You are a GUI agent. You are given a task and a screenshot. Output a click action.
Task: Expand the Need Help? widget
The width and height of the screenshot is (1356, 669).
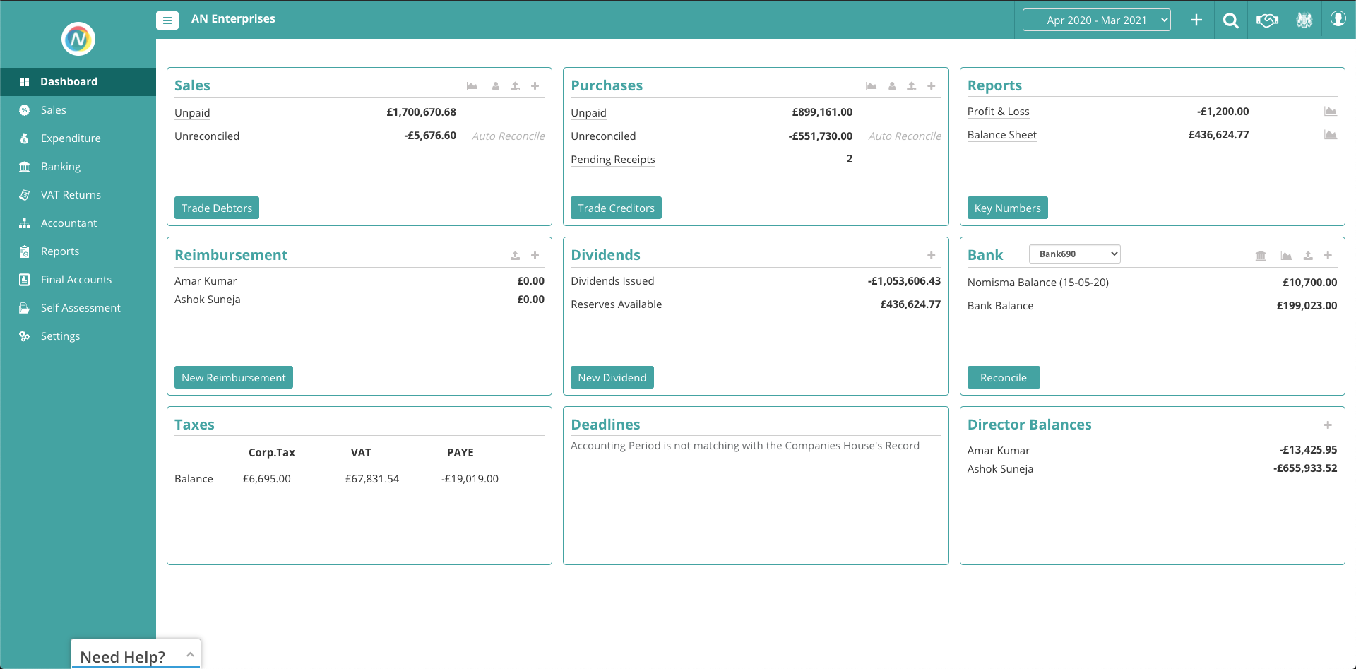[x=136, y=655]
